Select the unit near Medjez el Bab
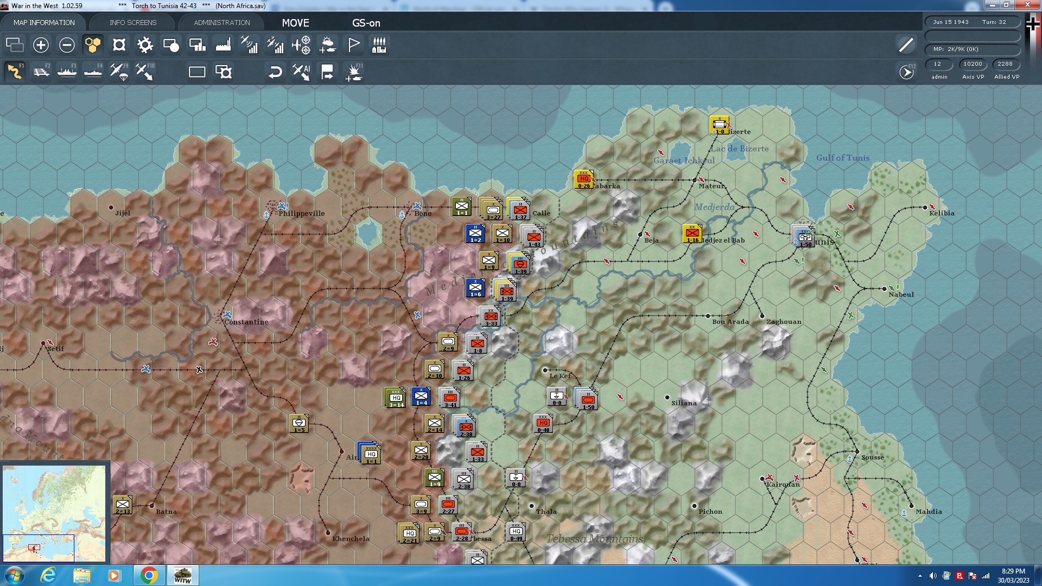The image size is (1042, 586). 692,234
